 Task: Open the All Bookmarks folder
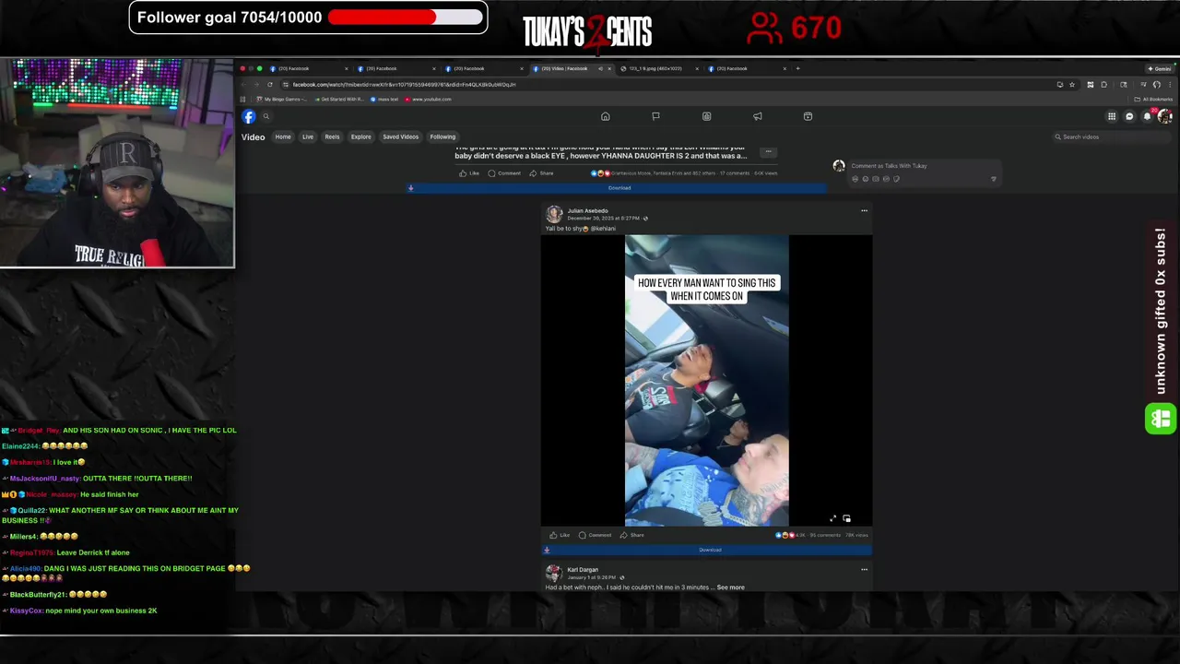(x=1154, y=99)
